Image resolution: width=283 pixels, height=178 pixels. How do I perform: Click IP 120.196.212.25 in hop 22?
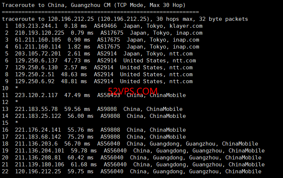point(38,171)
